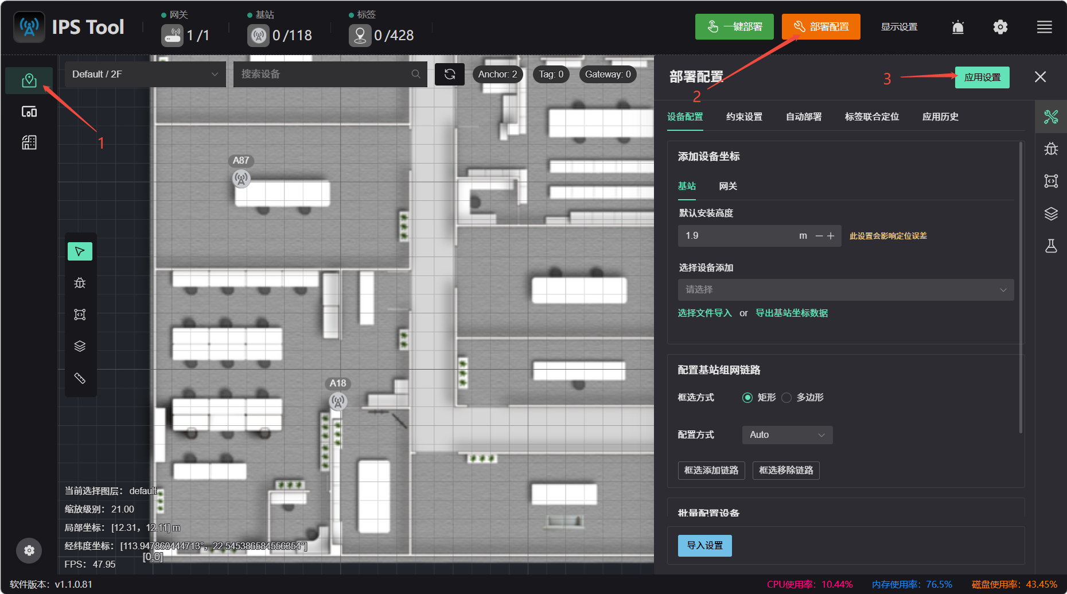Switch to 设备配置 tab
Screen dimensions: 1067x594
pos(685,117)
